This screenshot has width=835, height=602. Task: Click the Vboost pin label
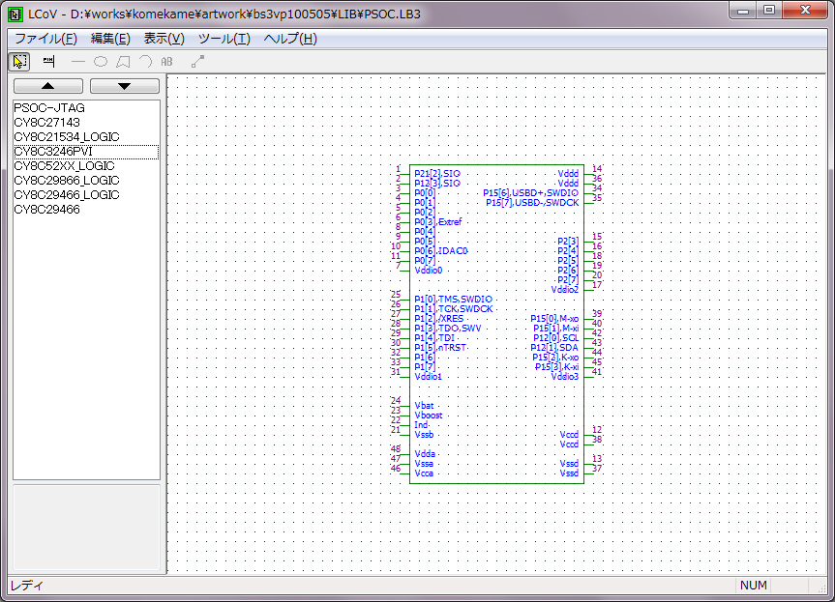tap(429, 416)
